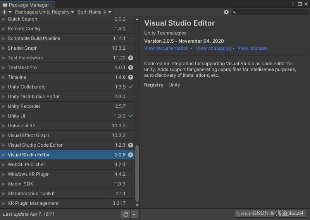Image resolution: width=310 pixels, height=220 pixels.
Task: Open View licenses link
Action: coord(252,48)
